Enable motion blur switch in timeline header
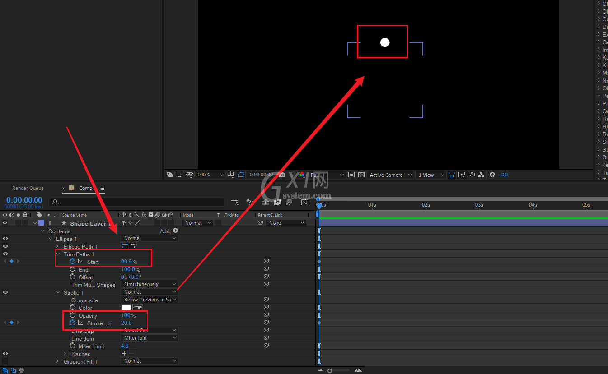 click(289, 202)
